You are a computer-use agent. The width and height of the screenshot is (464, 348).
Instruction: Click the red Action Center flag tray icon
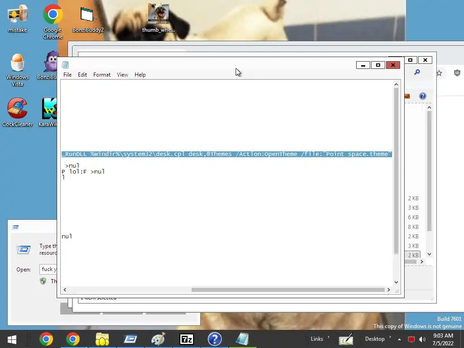coord(411,339)
